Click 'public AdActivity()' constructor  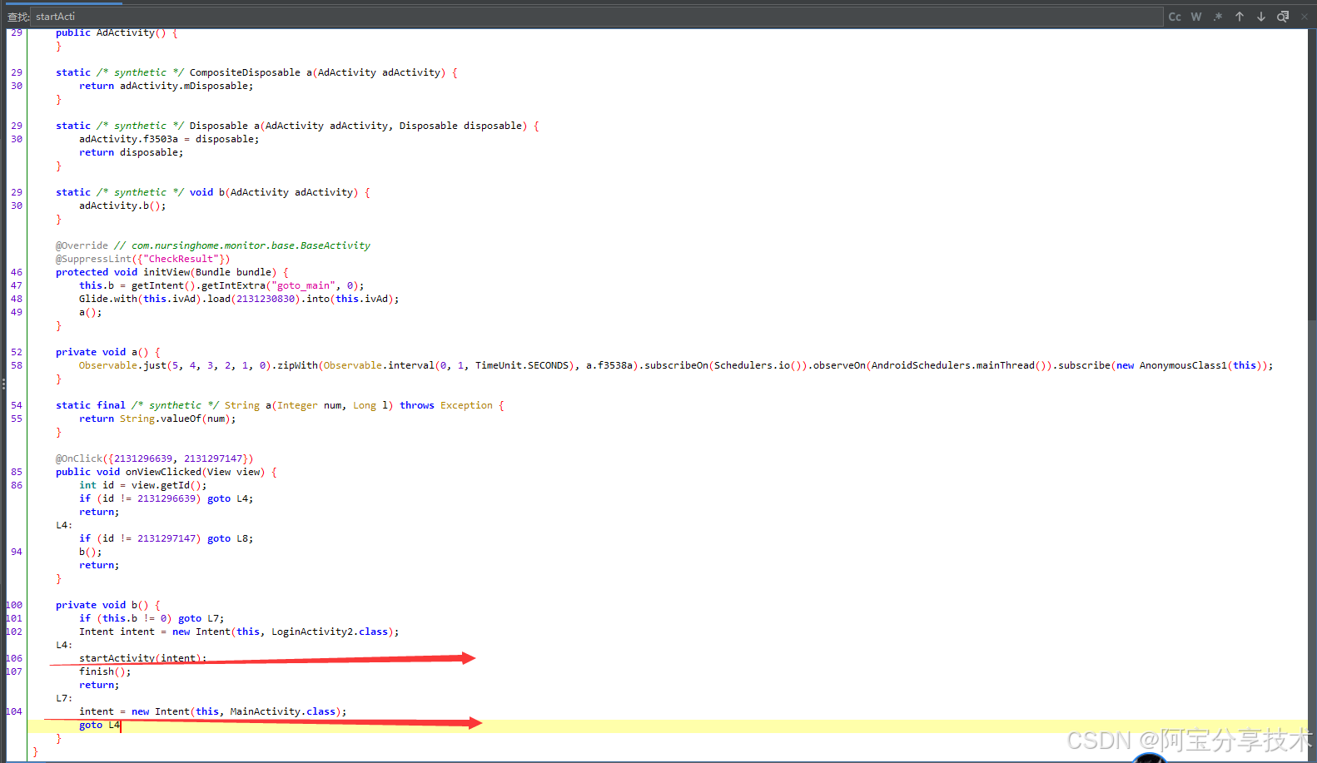[111, 33]
